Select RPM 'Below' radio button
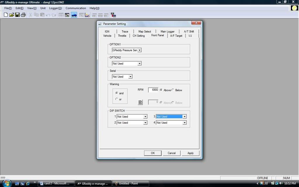The width and height of the screenshot is (299, 187). click(173, 90)
